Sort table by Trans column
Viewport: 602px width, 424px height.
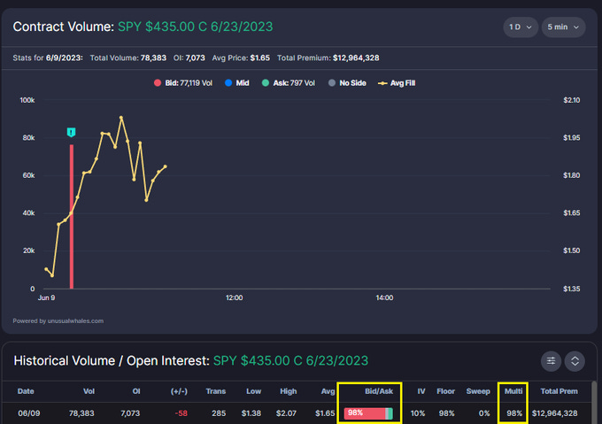coord(216,391)
